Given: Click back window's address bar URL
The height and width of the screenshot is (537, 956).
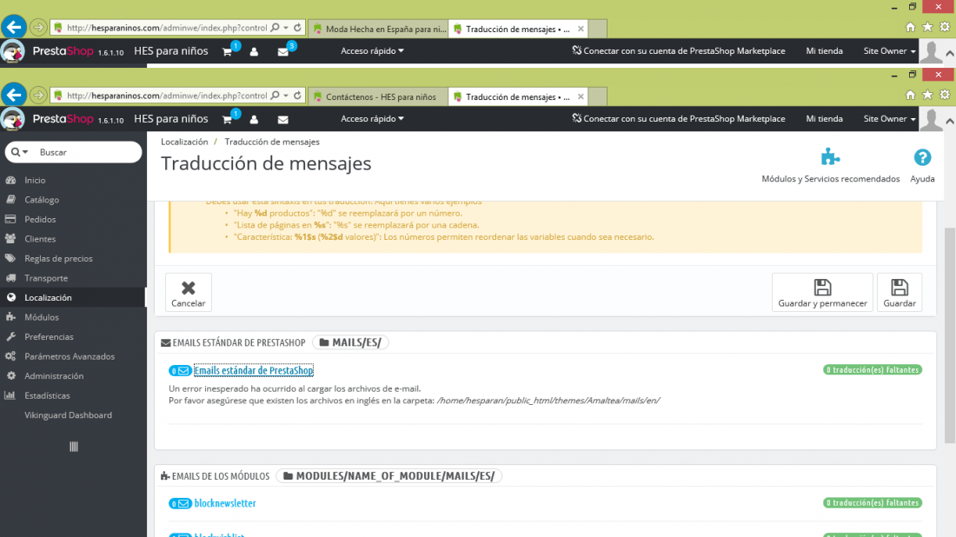Looking at the screenshot, I should pos(167,28).
